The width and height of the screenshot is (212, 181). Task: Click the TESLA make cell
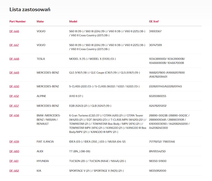[x=41, y=59]
